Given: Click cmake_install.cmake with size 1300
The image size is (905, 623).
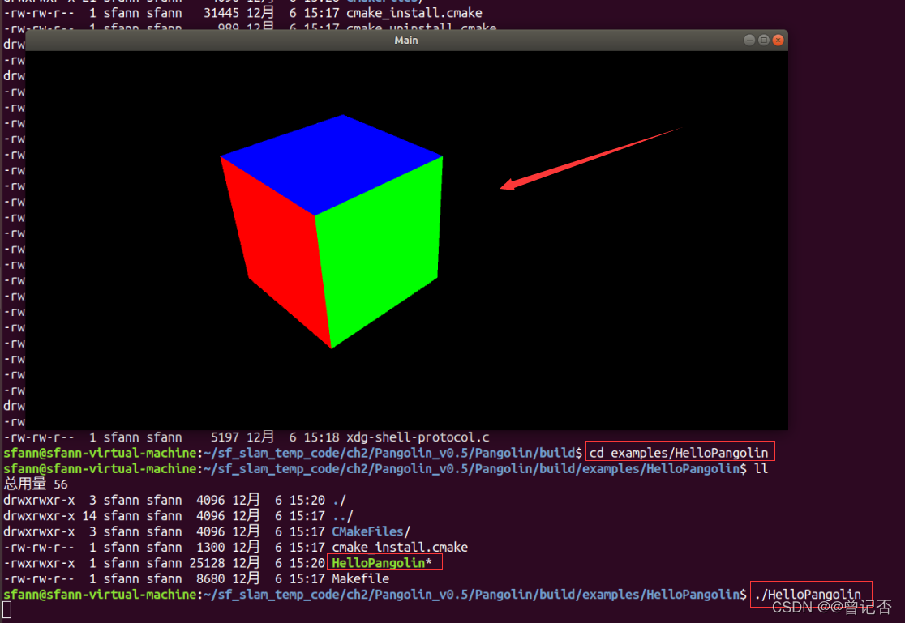Looking at the screenshot, I should (400, 548).
